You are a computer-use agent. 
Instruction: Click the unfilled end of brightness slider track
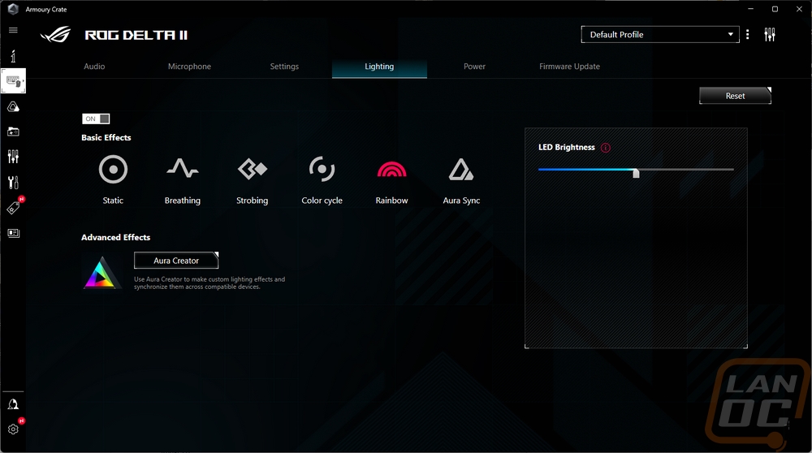click(732, 170)
